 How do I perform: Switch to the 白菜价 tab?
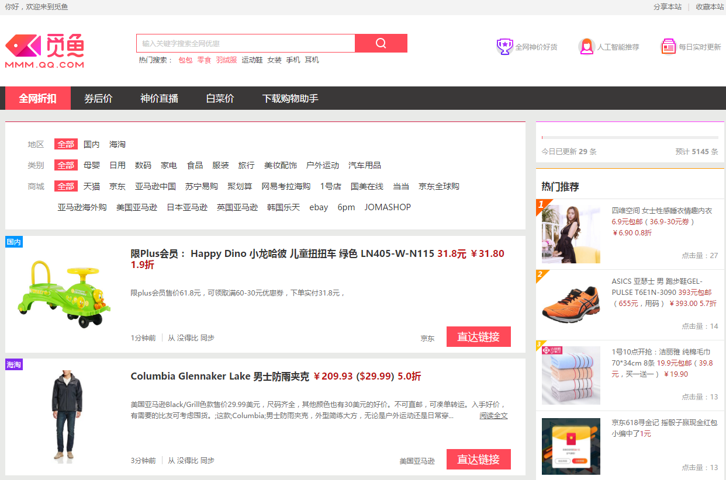(220, 98)
